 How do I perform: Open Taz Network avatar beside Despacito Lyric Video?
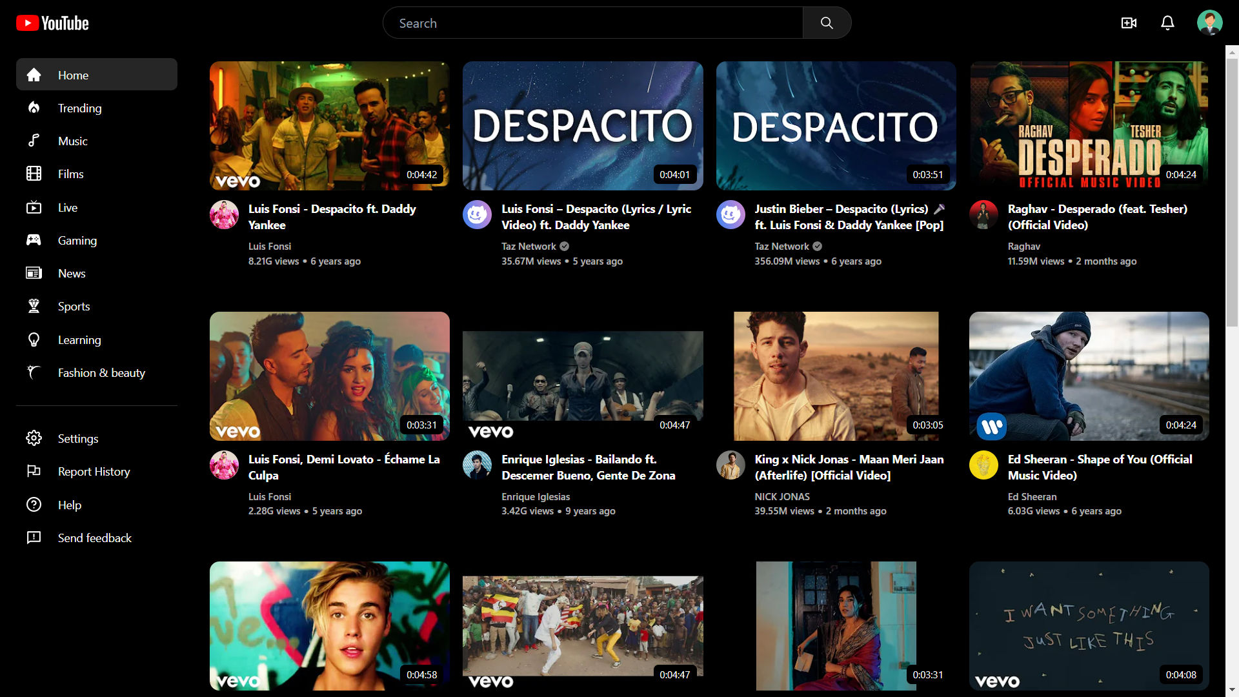[x=478, y=215]
